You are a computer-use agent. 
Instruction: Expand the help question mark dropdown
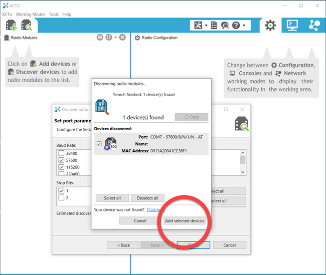(x=244, y=25)
